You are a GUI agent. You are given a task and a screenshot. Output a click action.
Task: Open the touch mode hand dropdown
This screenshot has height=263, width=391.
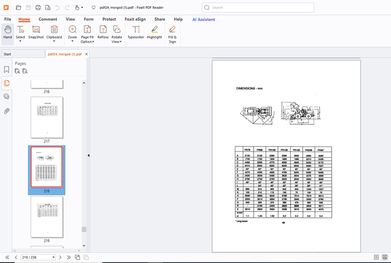pos(79,8)
